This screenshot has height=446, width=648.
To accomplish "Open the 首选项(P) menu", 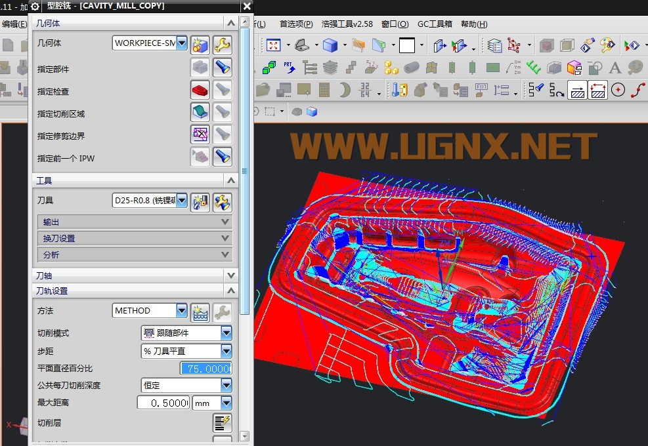I will (x=296, y=24).
